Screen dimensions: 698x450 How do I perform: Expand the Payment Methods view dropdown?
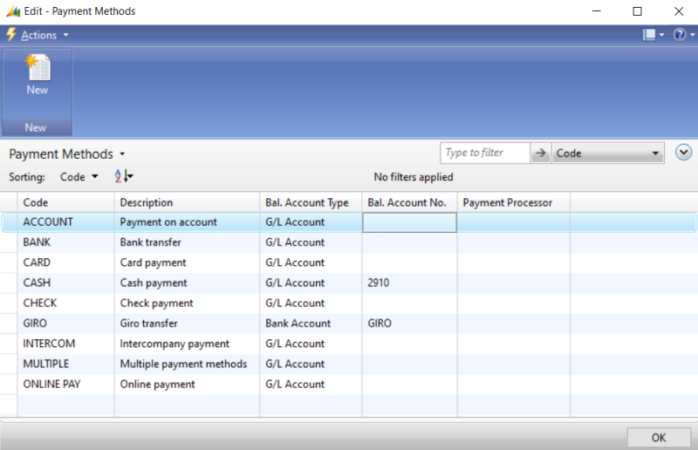pos(122,154)
